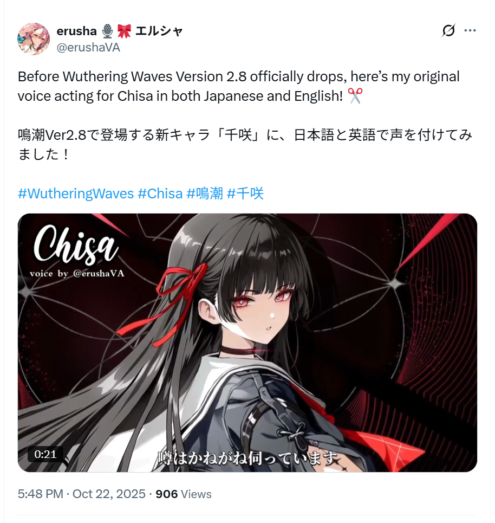Screen dimensions: 495x523
Task: Click the Chisa title on the thumbnail
Action: (76, 243)
